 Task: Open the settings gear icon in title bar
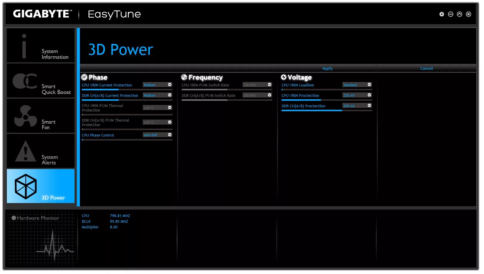point(441,14)
